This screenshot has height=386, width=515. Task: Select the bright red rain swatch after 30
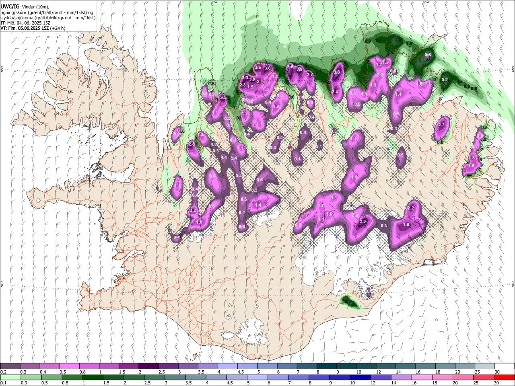(505, 377)
